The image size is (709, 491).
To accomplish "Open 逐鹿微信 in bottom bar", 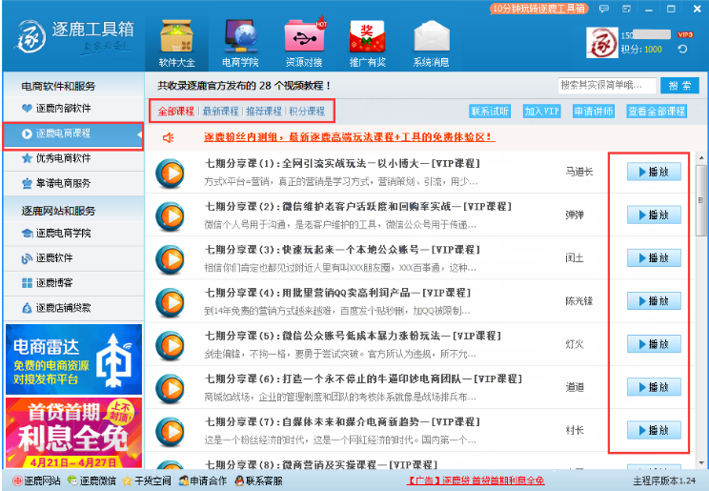I will [x=91, y=481].
